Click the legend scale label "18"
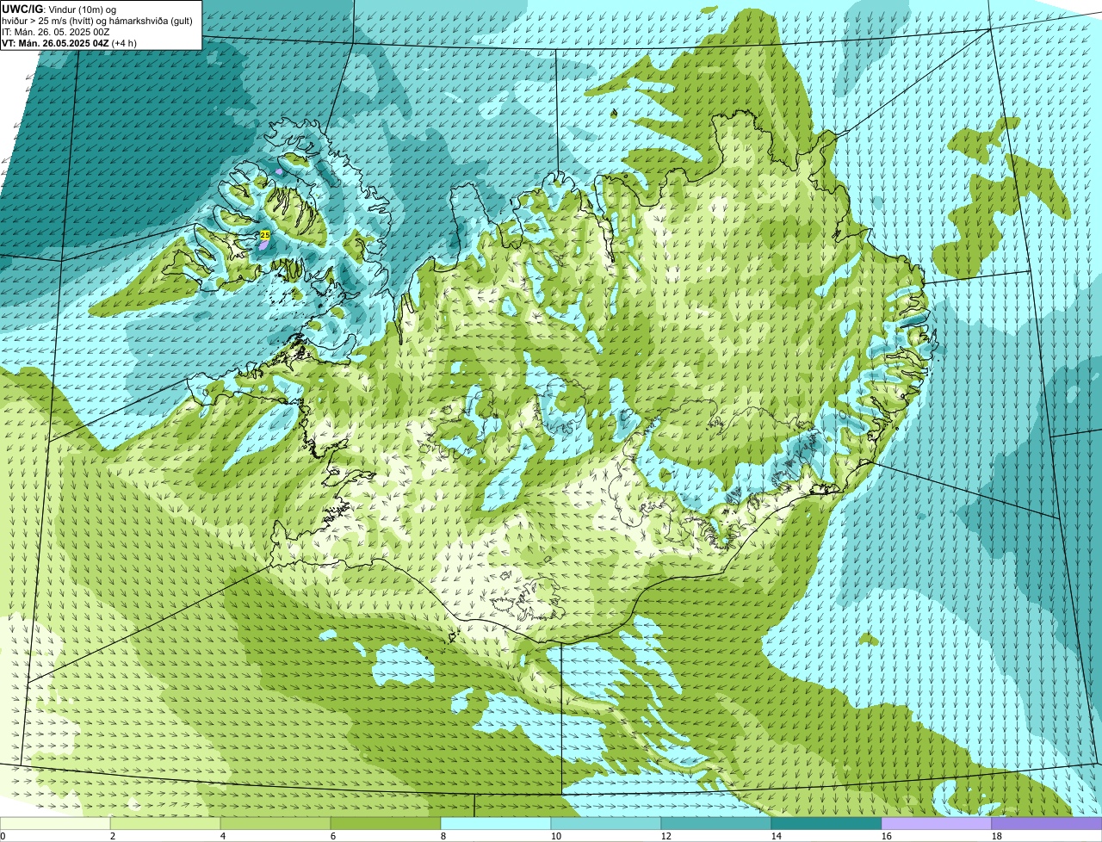The height and width of the screenshot is (842, 1102). click(997, 836)
